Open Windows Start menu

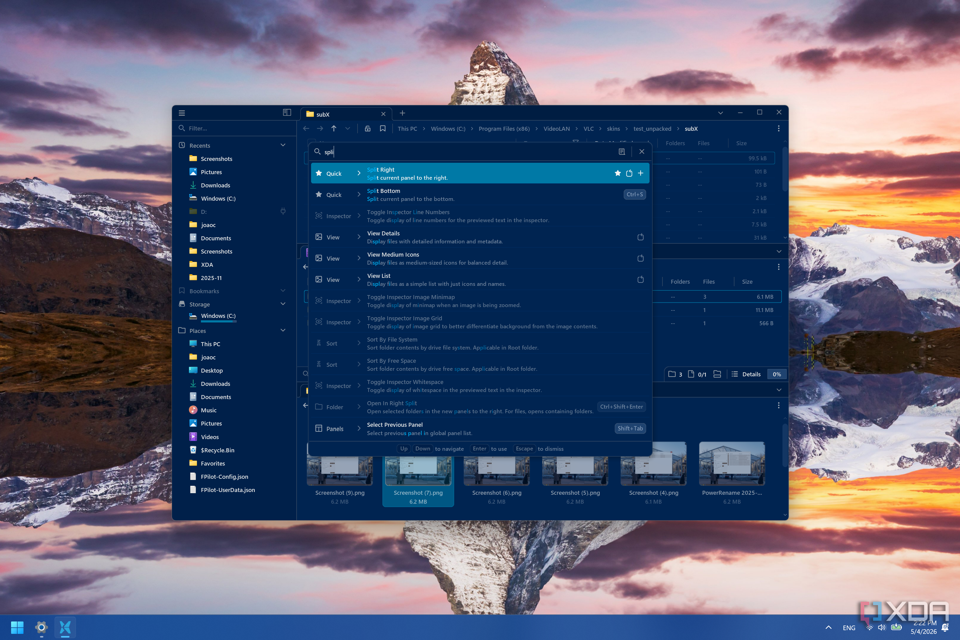[17, 627]
